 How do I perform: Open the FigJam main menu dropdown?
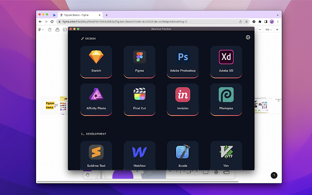tap(40, 30)
